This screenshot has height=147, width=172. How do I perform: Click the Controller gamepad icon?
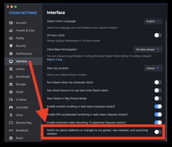[11, 107]
